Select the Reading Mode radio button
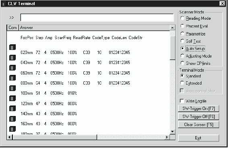This screenshot has width=228, height=149. [182, 18]
